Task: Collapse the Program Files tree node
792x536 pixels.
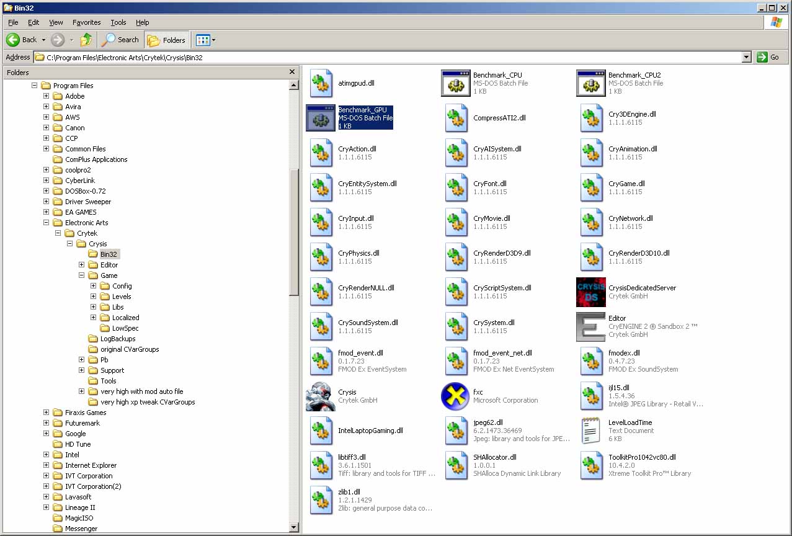Action: (34, 86)
